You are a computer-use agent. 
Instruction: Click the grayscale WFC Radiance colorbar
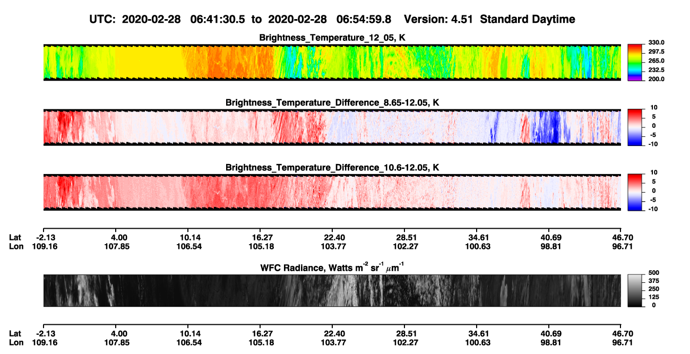point(635,290)
